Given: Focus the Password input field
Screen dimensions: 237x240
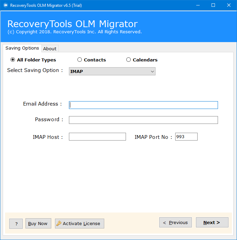Looking at the screenshot, I should click(x=143, y=120).
